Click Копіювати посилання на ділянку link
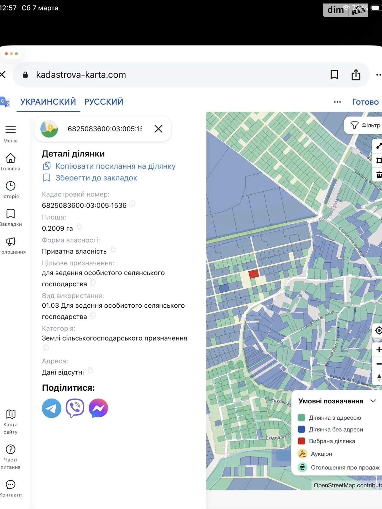Viewport: 382px width, 509px height. point(115,166)
